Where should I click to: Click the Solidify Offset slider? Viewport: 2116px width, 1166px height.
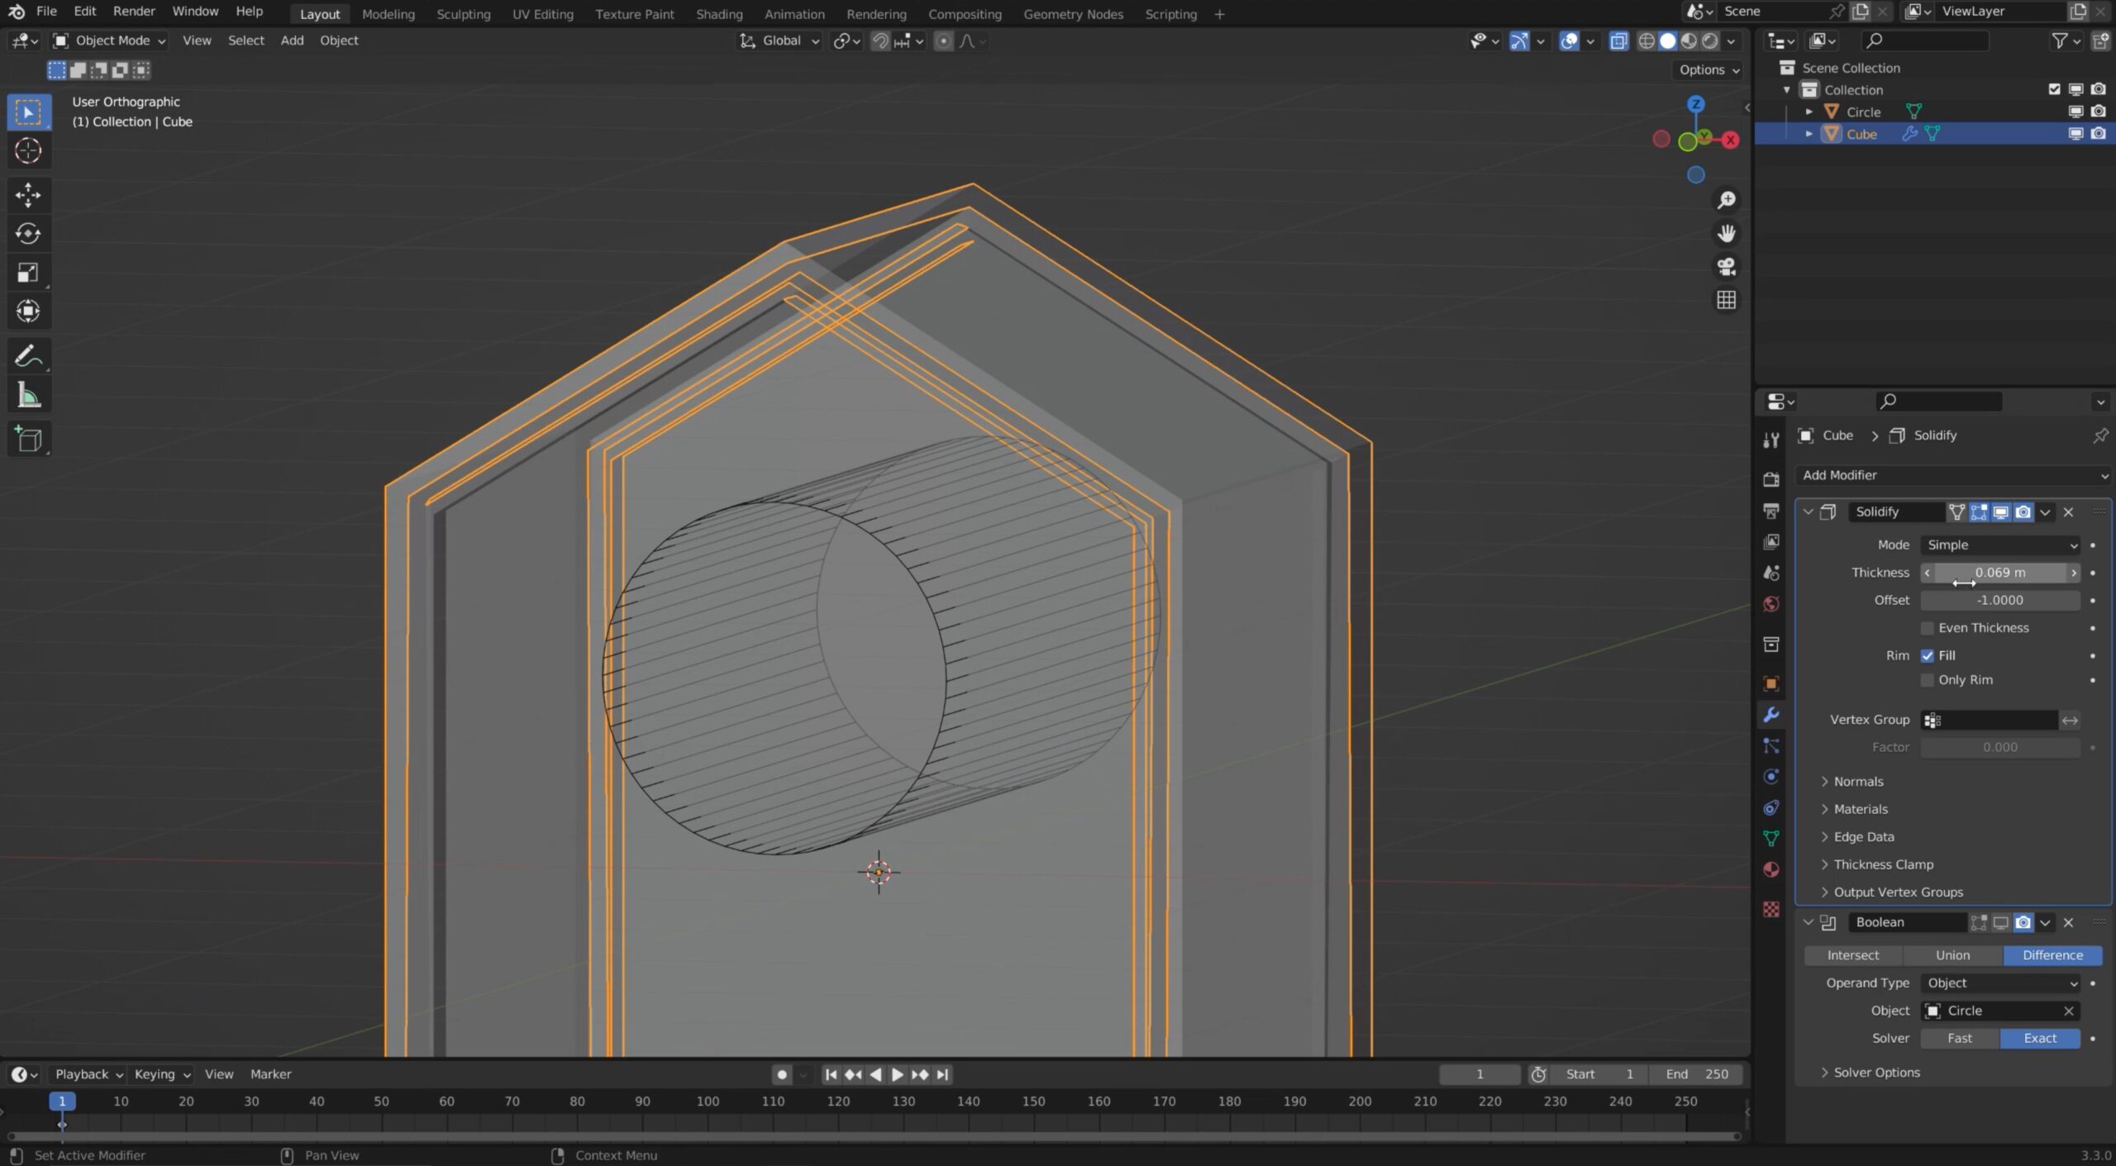[x=1999, y=601]
